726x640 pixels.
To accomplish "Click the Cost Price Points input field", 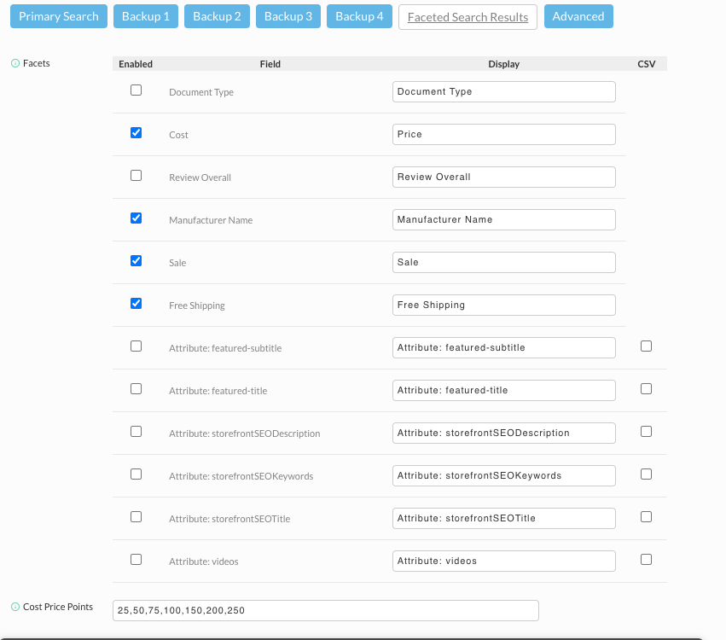I will [326, 610].
